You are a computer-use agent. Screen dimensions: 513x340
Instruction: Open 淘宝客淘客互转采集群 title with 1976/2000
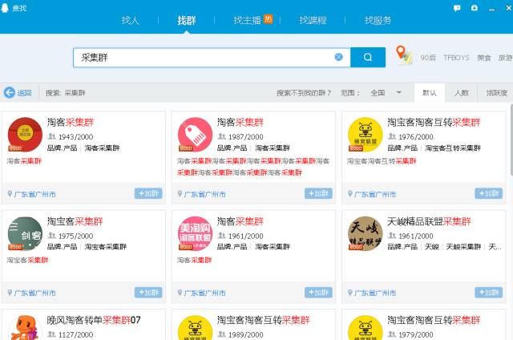[434, 123]
